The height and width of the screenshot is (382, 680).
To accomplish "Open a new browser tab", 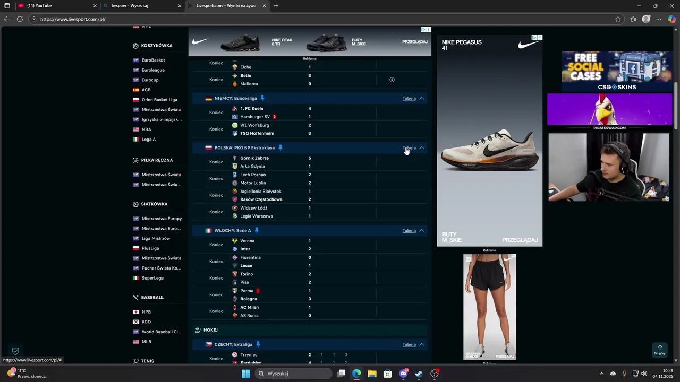I will pyautogui.click(x=276, y=6).
